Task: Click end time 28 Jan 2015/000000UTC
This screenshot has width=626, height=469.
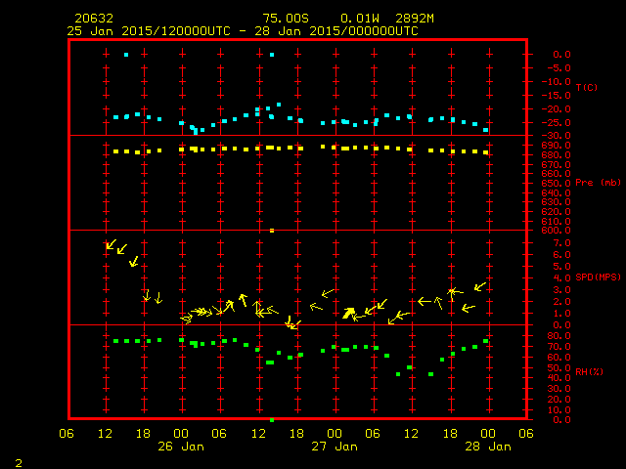Action: tap(336, 31)
